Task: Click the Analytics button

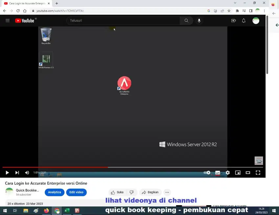Action: pyautogui.click(x=54, y=192)
